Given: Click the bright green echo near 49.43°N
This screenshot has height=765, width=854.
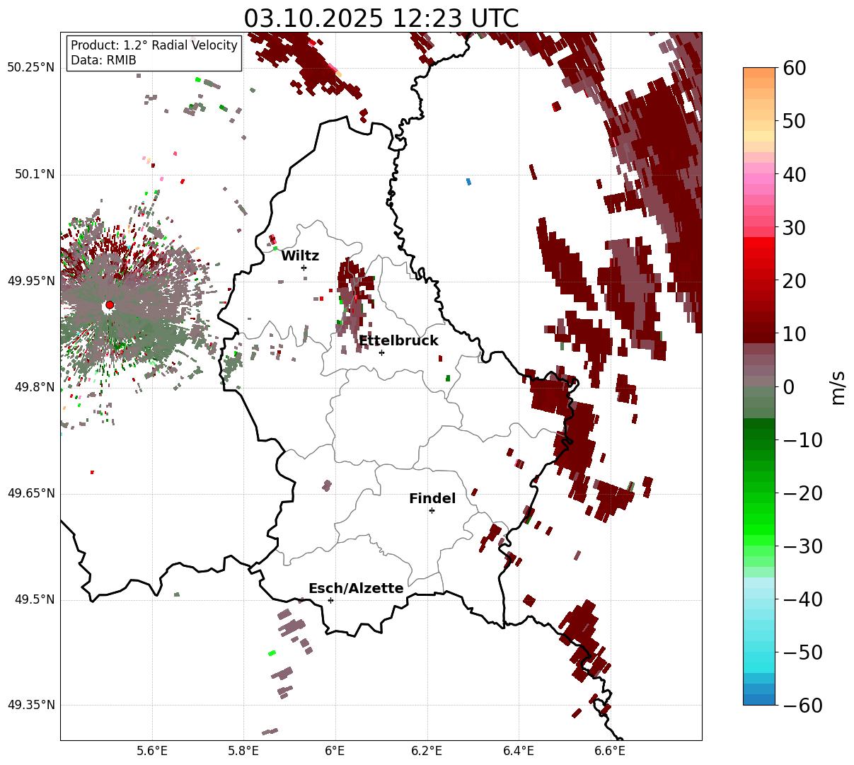Looking at the screenshot, I should (272, 653).
